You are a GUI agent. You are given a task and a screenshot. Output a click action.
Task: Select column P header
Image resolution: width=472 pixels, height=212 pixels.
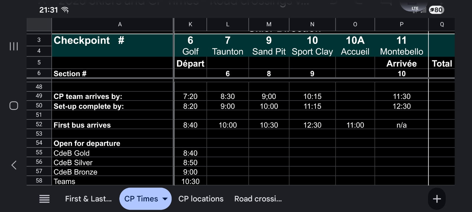401,24
